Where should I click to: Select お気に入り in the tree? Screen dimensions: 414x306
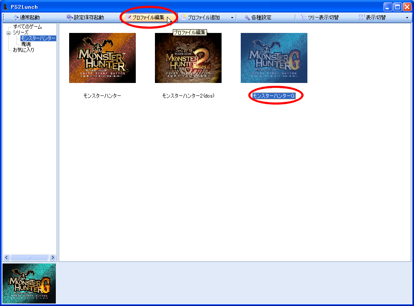tap(24, 50)
